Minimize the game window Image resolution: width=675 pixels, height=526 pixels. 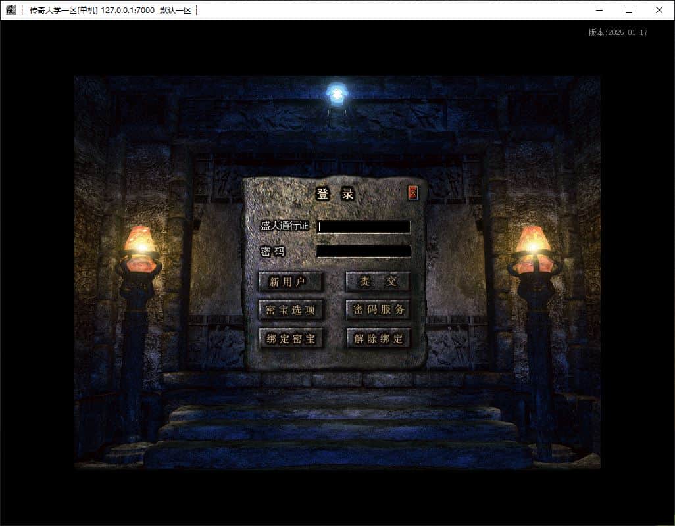click(x=599, y=10)
